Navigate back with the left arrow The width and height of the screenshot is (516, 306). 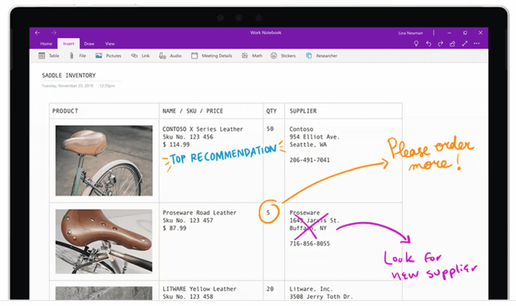click(37, 33)
